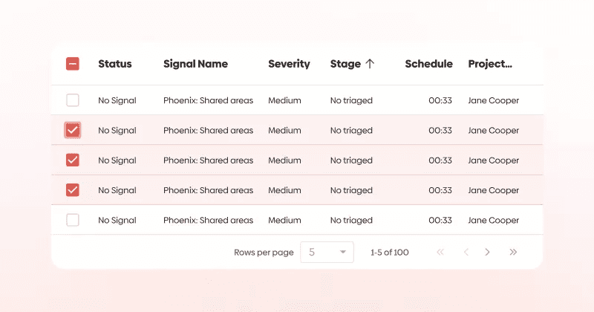Check the first row checkbox
Viewport: 594px width, 312px height.
(73, 100)
